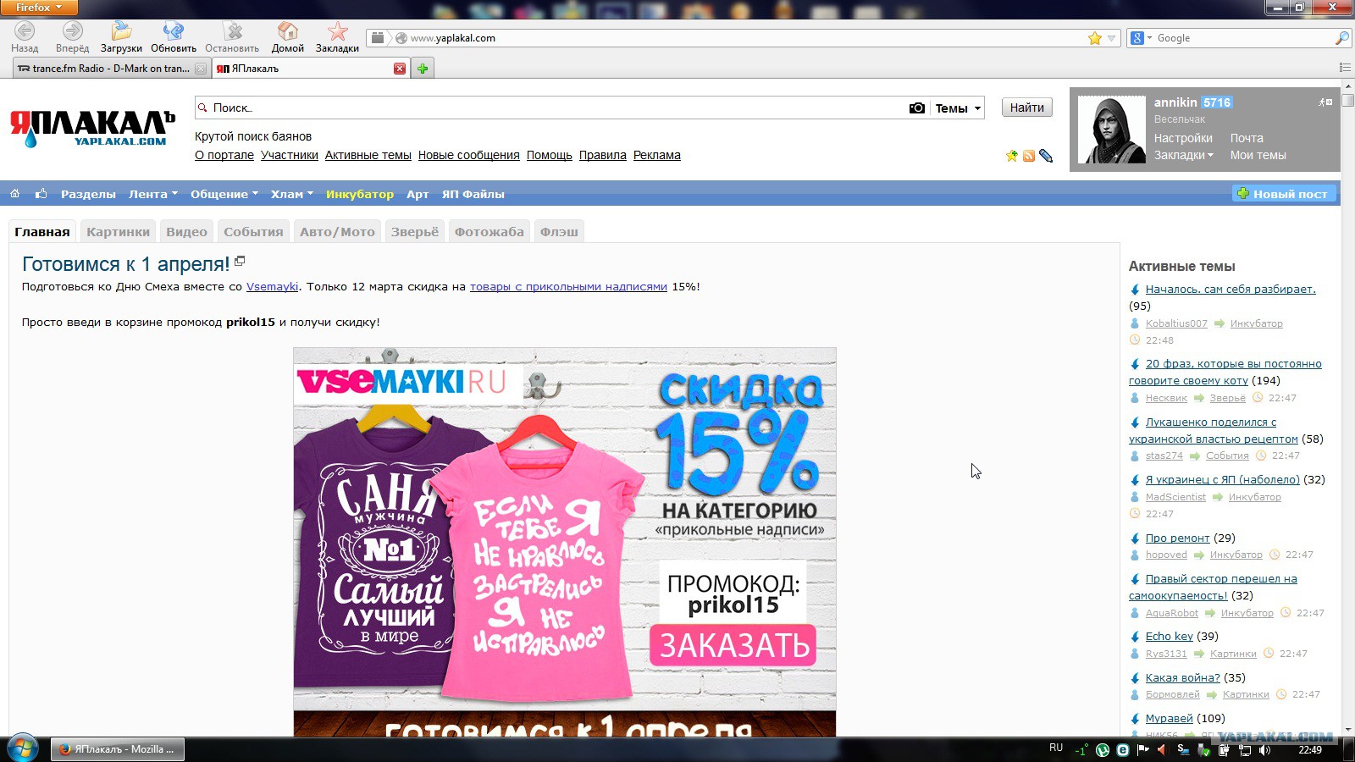Viewport: 1355px width, 762px height.
Task: Open the Лента dropdown menu
Action: pos(152,194)
